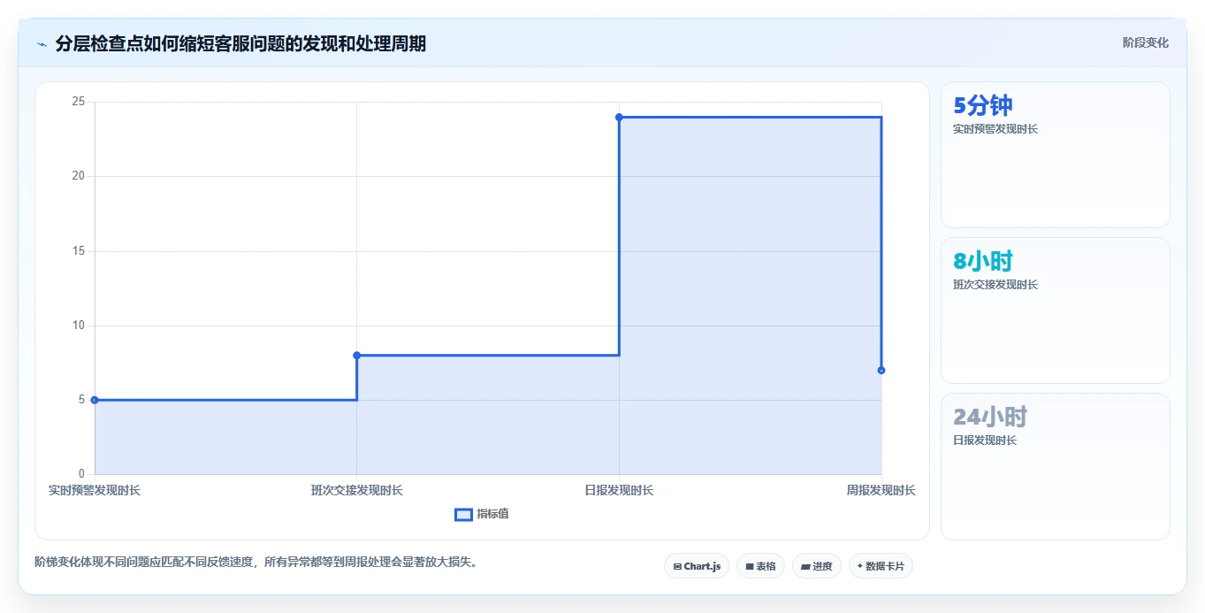
Task: Click the 表格 tag icon
Action: click(750, 566)
